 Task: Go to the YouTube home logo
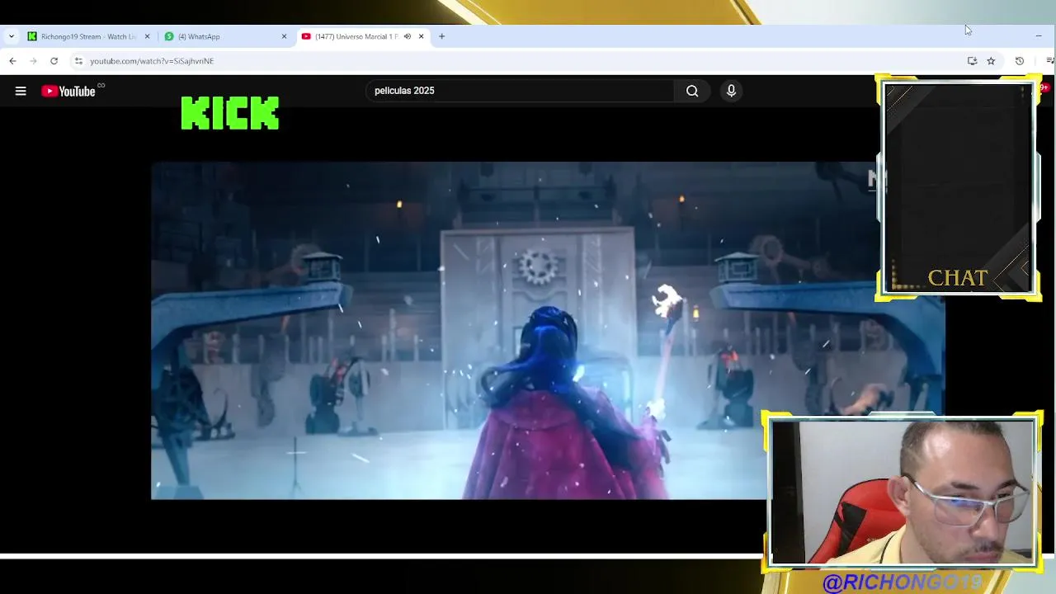point(69,91)
